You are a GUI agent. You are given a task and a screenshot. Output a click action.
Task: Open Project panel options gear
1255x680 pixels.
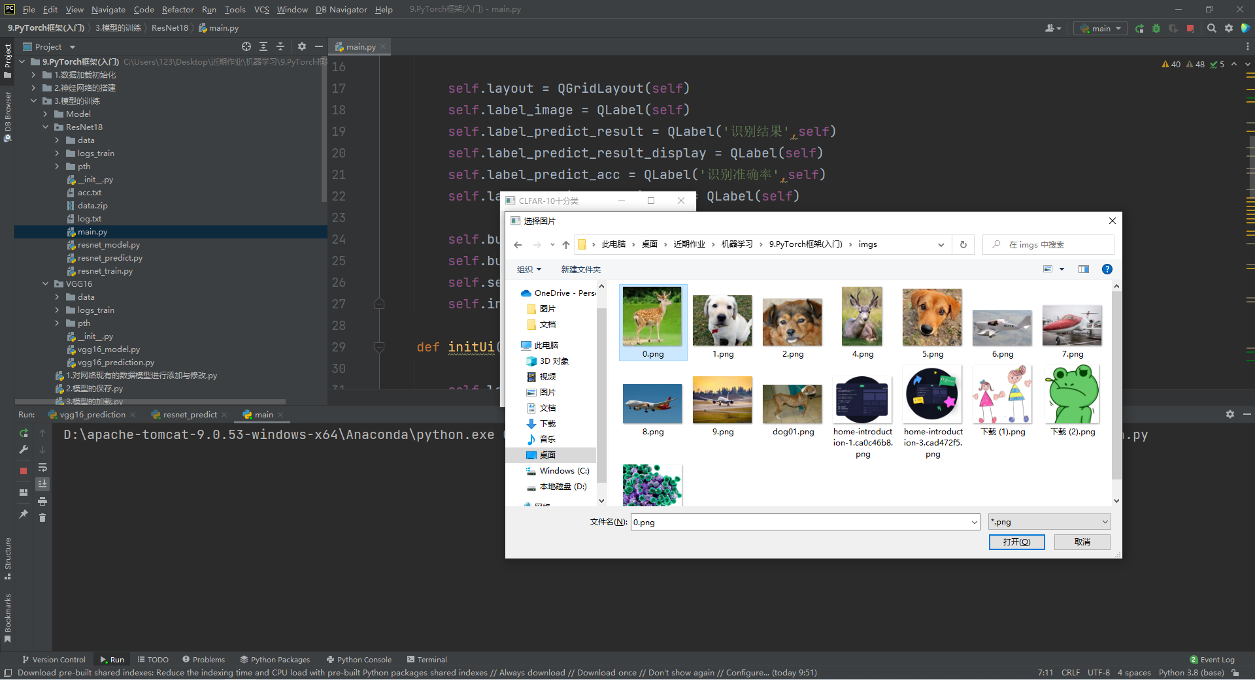tap(301, 46)
